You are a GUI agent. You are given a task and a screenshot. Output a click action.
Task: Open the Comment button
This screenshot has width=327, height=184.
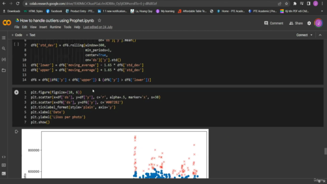click(x=274, y=23)
